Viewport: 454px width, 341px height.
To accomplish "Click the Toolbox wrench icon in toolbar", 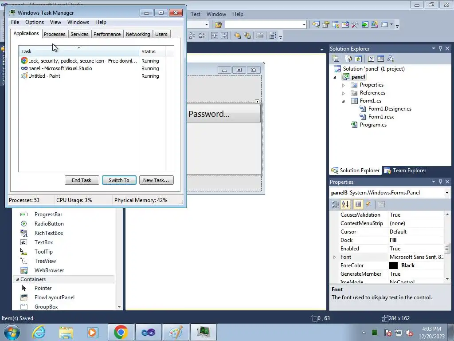I will [355, 25].
